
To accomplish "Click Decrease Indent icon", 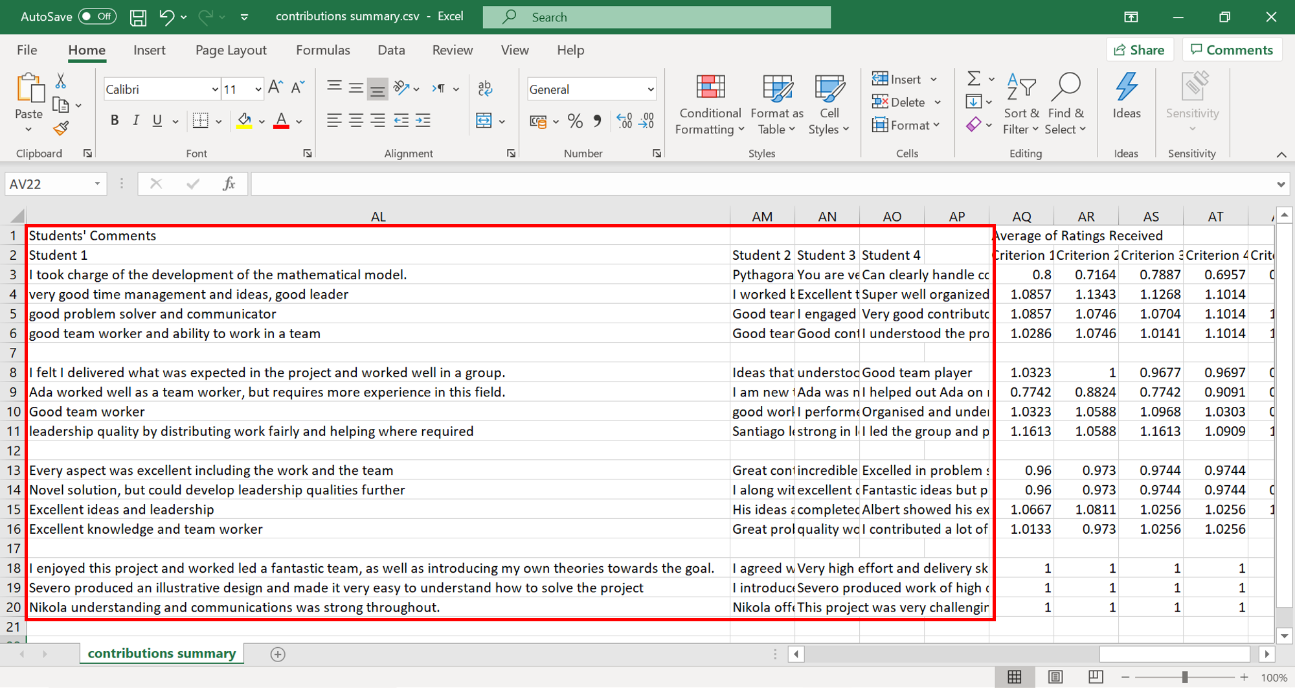I will pyautogui.click(x=401, y=120).
